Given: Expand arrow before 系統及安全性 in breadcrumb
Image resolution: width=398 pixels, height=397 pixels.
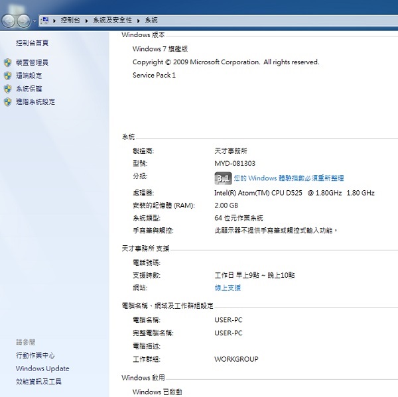Looking at the screenshot, I should click(x=86, y=21).
